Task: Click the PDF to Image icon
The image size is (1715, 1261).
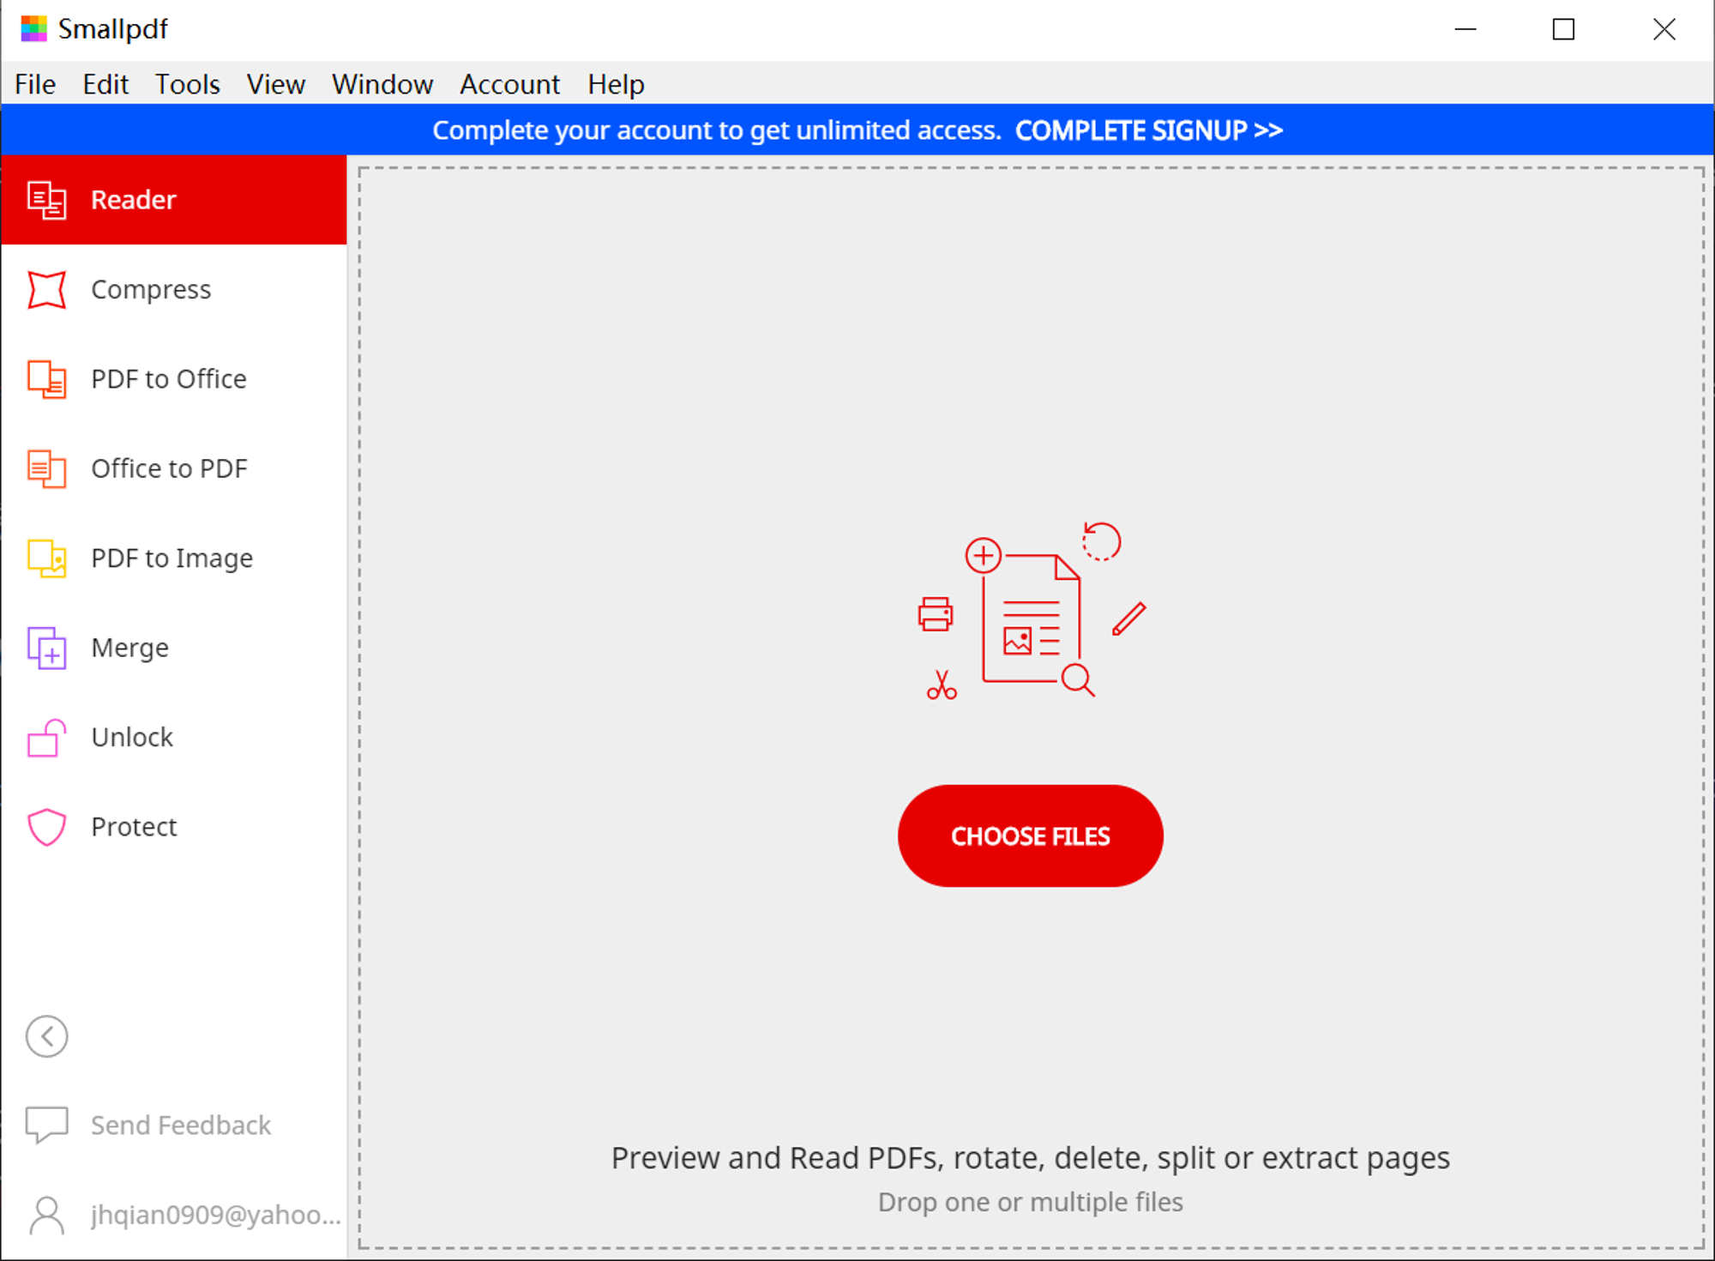Action: click(46, 558)
